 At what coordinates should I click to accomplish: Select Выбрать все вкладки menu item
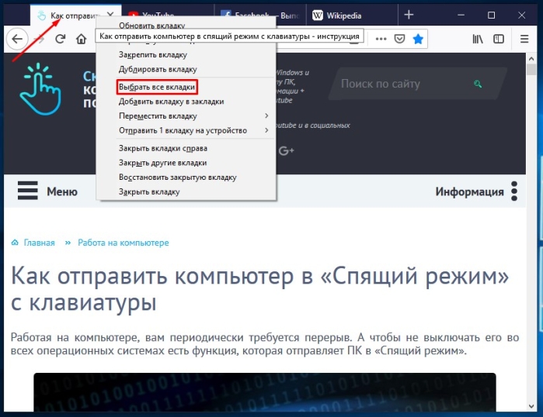(186, 87)
